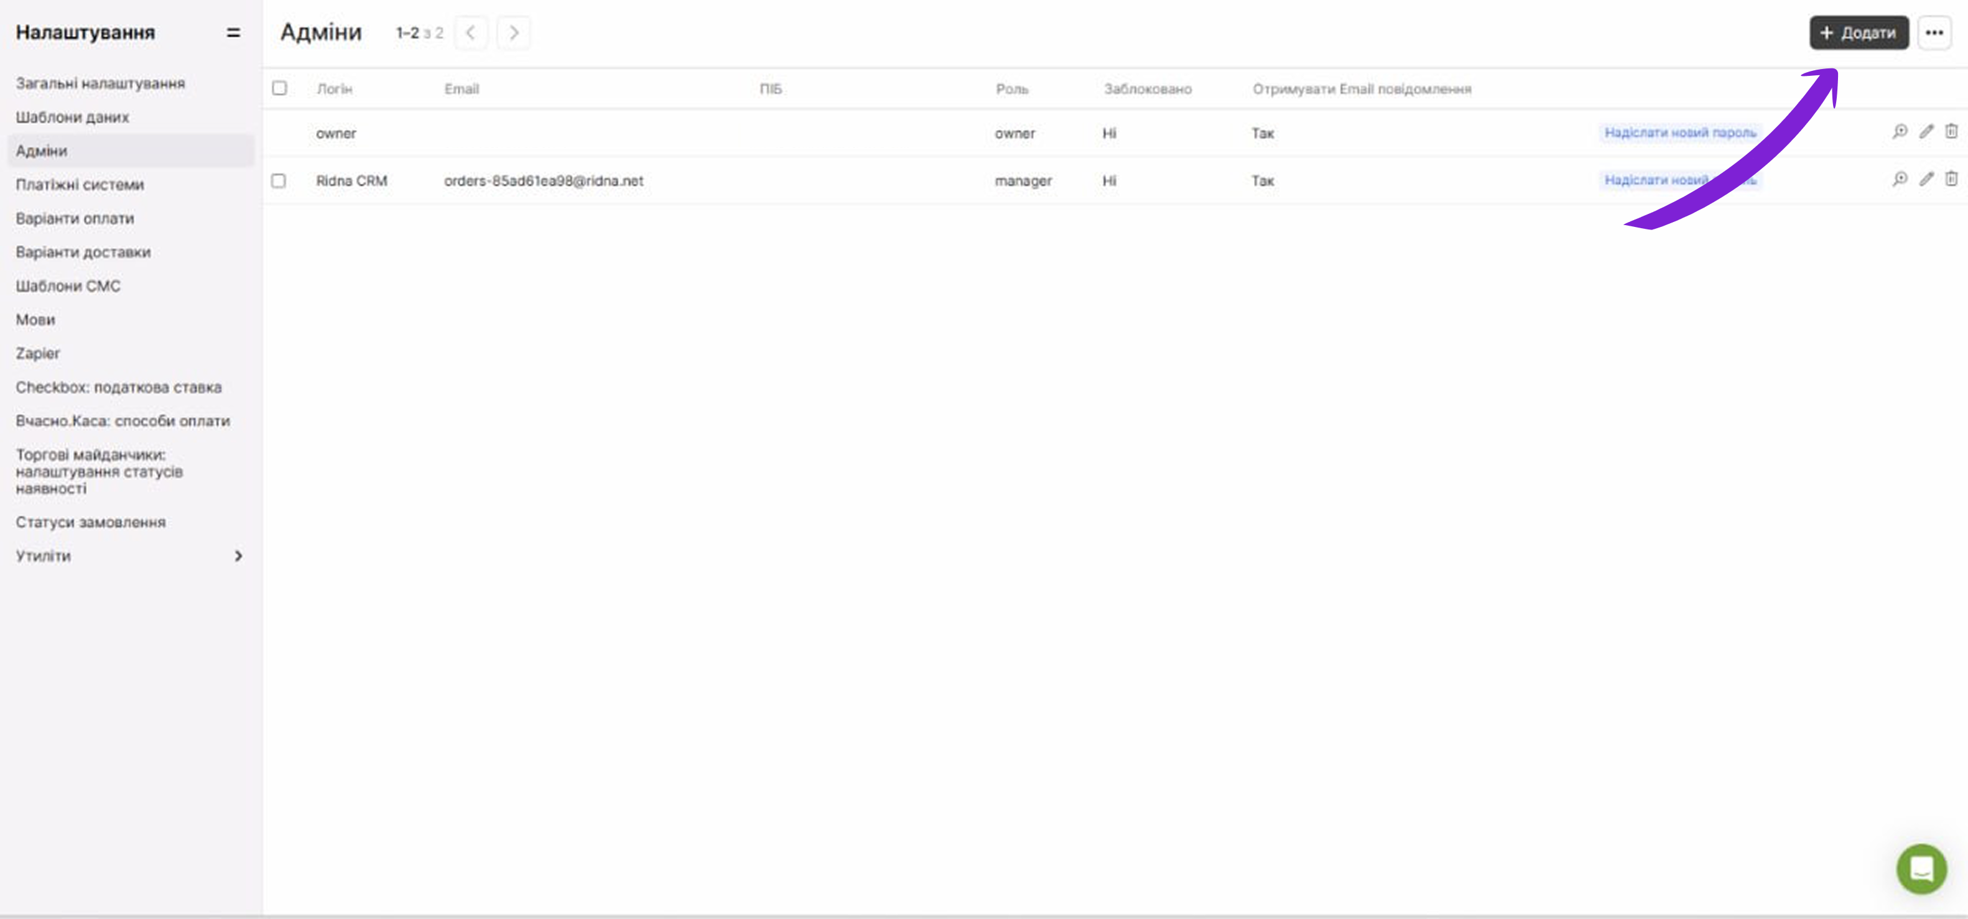Image resolution: width=1968 pixels, height=919 pixels.
Task: Open Торгові майданчики статусів наявності settings
Action: [x=100, y=471]
